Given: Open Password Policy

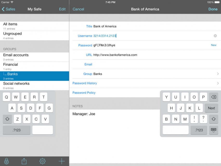Looking at the screenshot, I should (84, 93).
